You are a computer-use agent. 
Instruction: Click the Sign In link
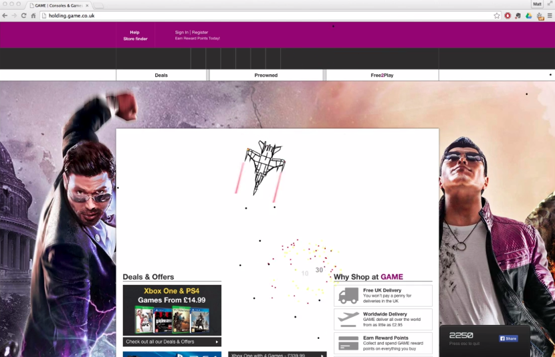pyautogui.click(x=181, y=32)
